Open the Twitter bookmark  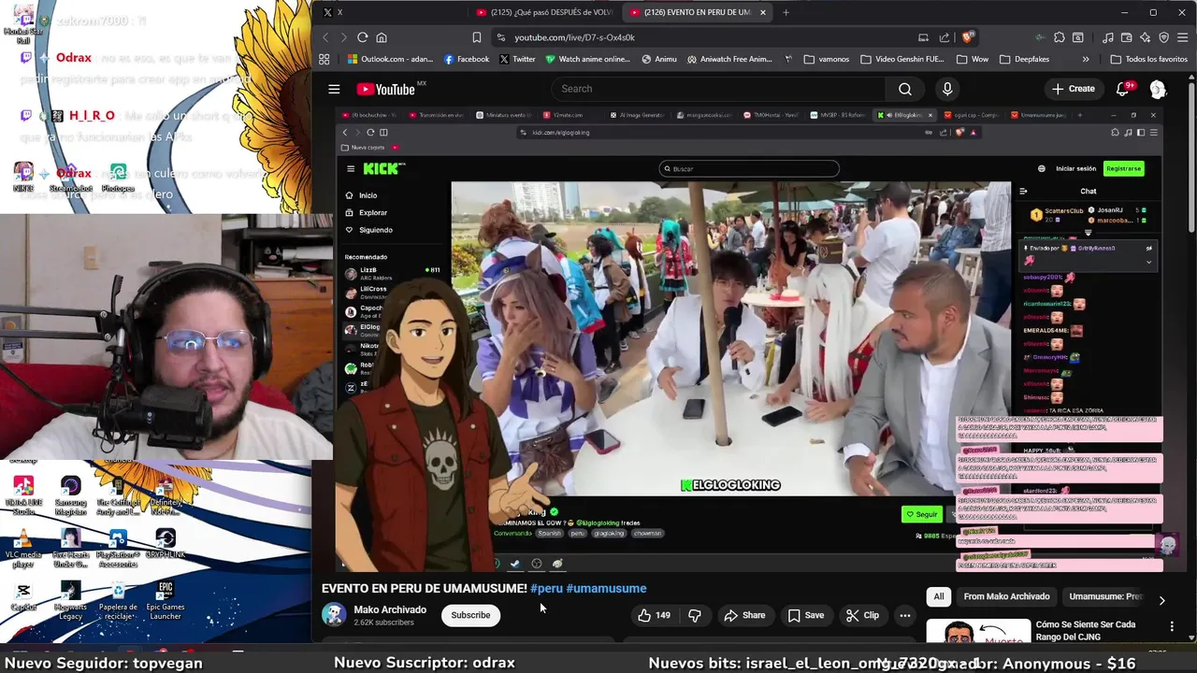[517, 59]
